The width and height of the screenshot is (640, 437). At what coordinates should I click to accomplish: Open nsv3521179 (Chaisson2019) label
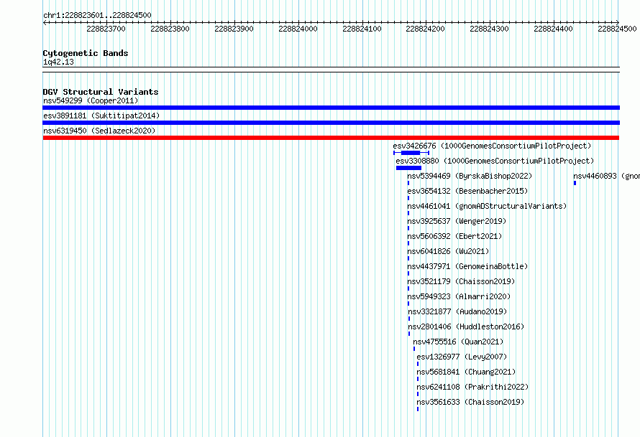pos(461,281)
